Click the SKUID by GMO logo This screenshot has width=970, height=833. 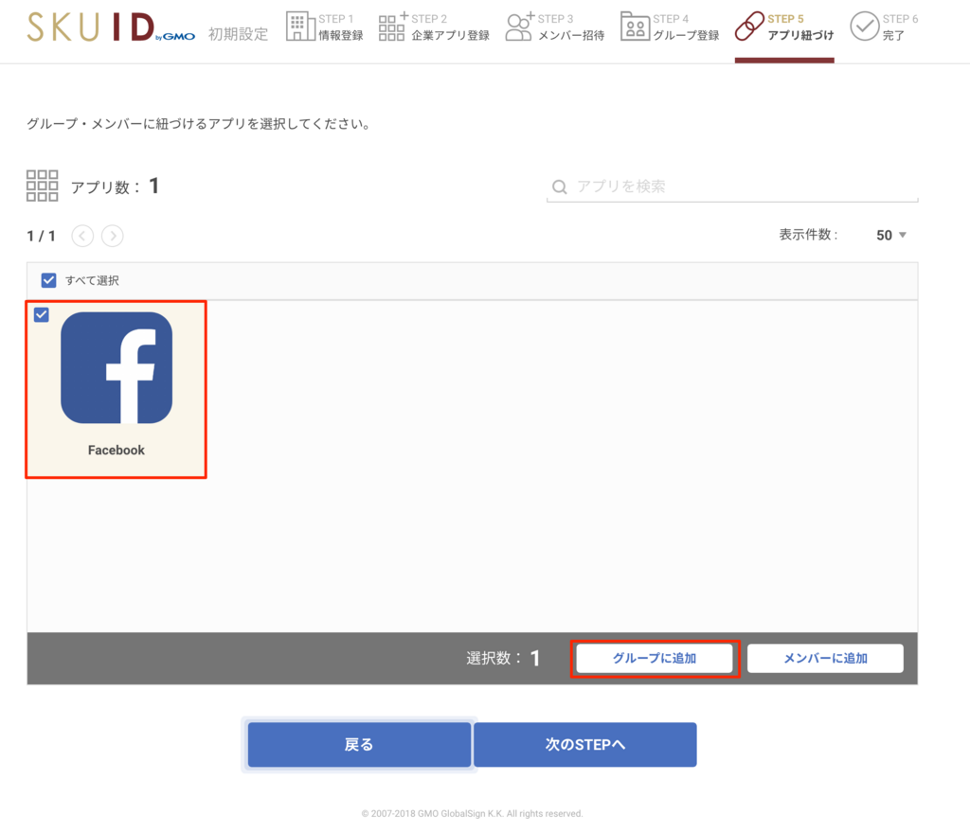(111, 27)
